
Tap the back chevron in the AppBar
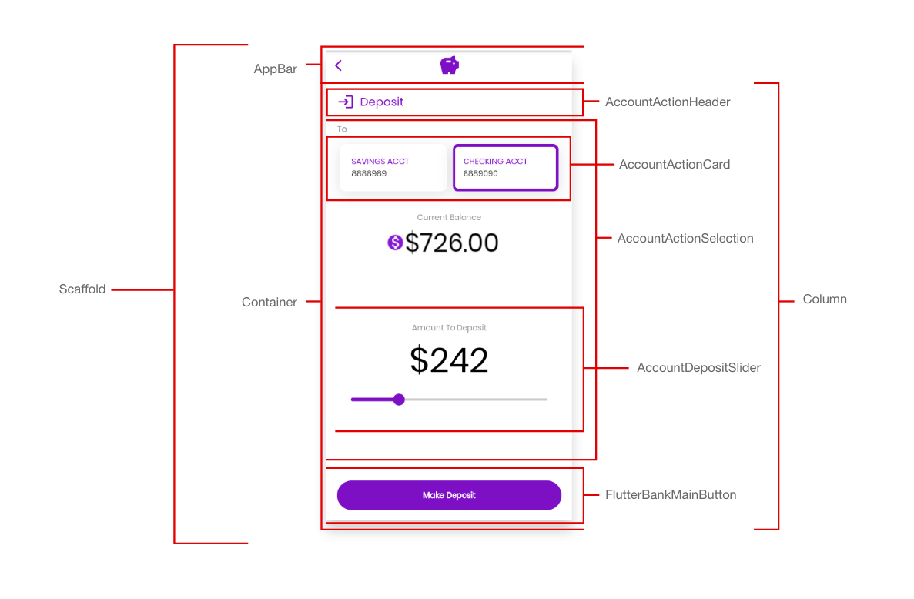(339, 65)
